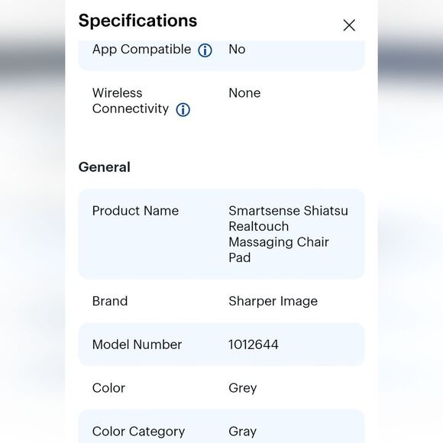443x443 pixels.
Task: Close the Specifications panel
Action: [x=349, y=25]
